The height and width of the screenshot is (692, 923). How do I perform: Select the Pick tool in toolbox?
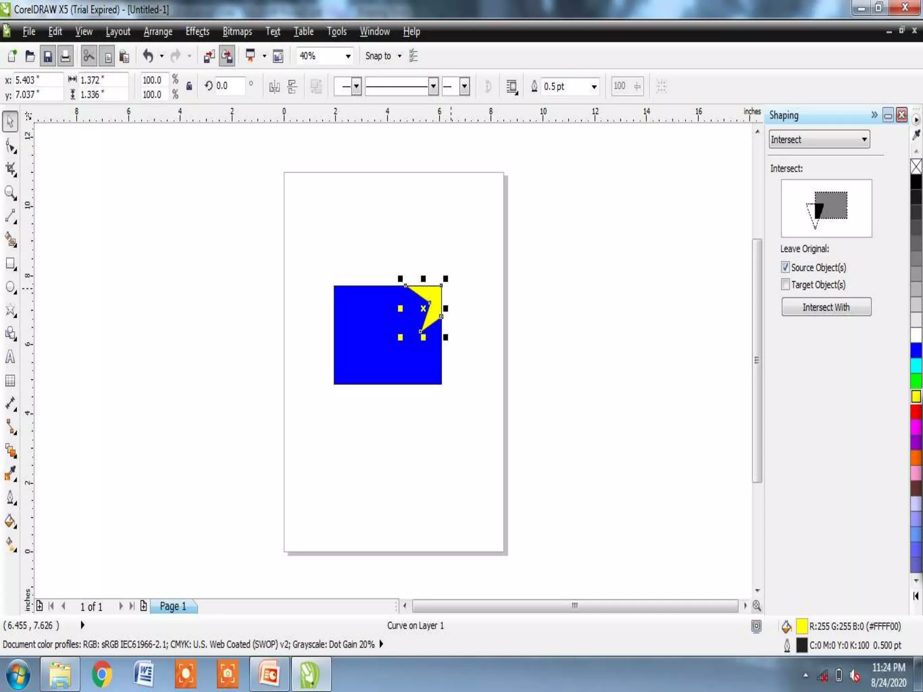(10, 121)
